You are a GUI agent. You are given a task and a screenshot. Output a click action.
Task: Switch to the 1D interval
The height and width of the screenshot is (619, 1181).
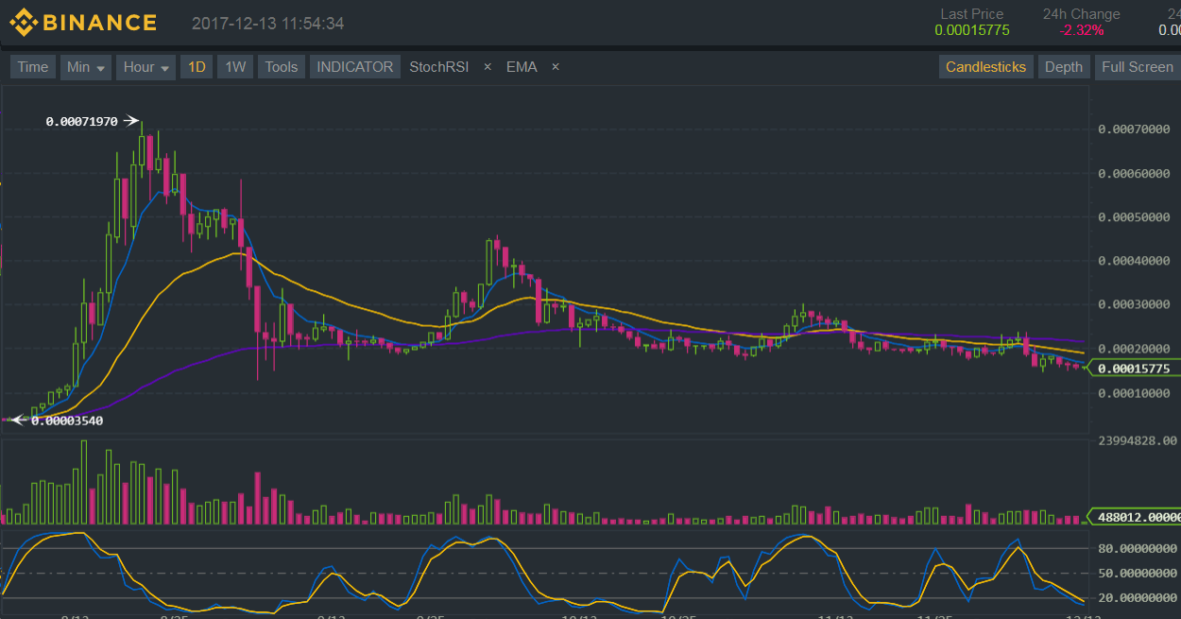click(x=197, y=67)
